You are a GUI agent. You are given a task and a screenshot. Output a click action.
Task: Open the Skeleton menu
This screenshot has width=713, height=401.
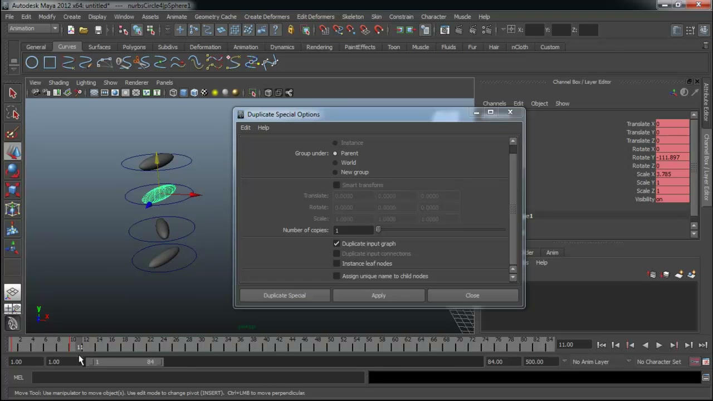click(353, 17)
